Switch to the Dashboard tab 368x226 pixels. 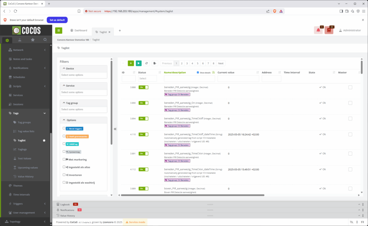79,31
